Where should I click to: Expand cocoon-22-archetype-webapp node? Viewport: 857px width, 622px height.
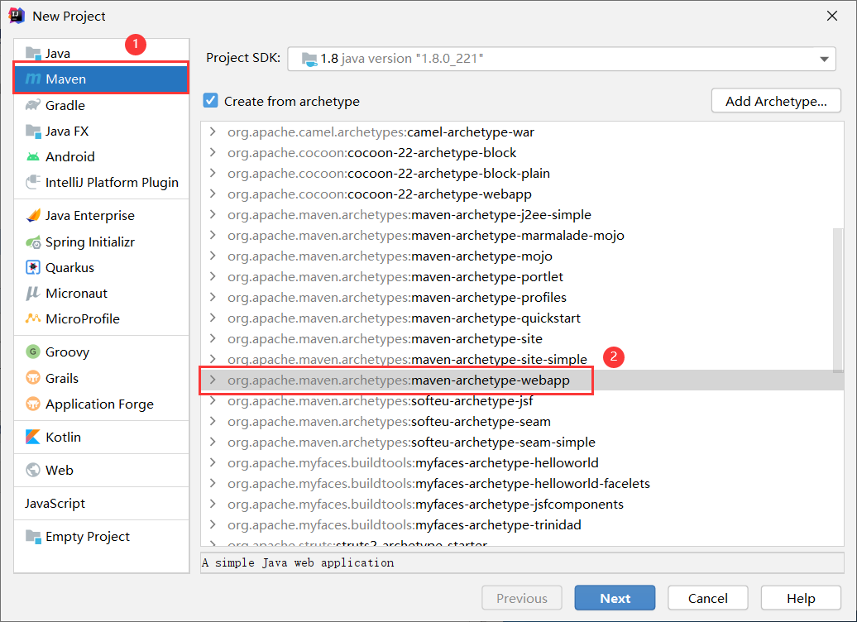point(213,194)
